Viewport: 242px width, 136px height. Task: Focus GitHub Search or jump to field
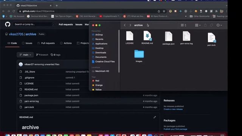34,24
